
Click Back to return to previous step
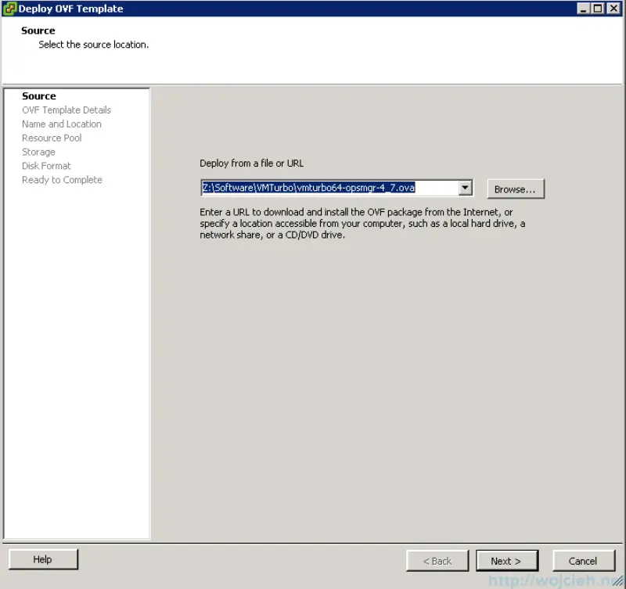(x=437, y=560)
